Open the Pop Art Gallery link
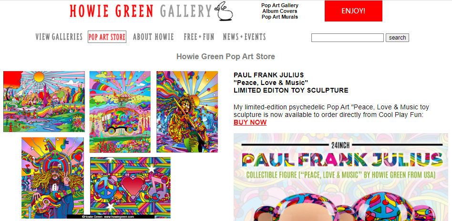The width and height of the screenshot is (452, 221). pos(279,5)
